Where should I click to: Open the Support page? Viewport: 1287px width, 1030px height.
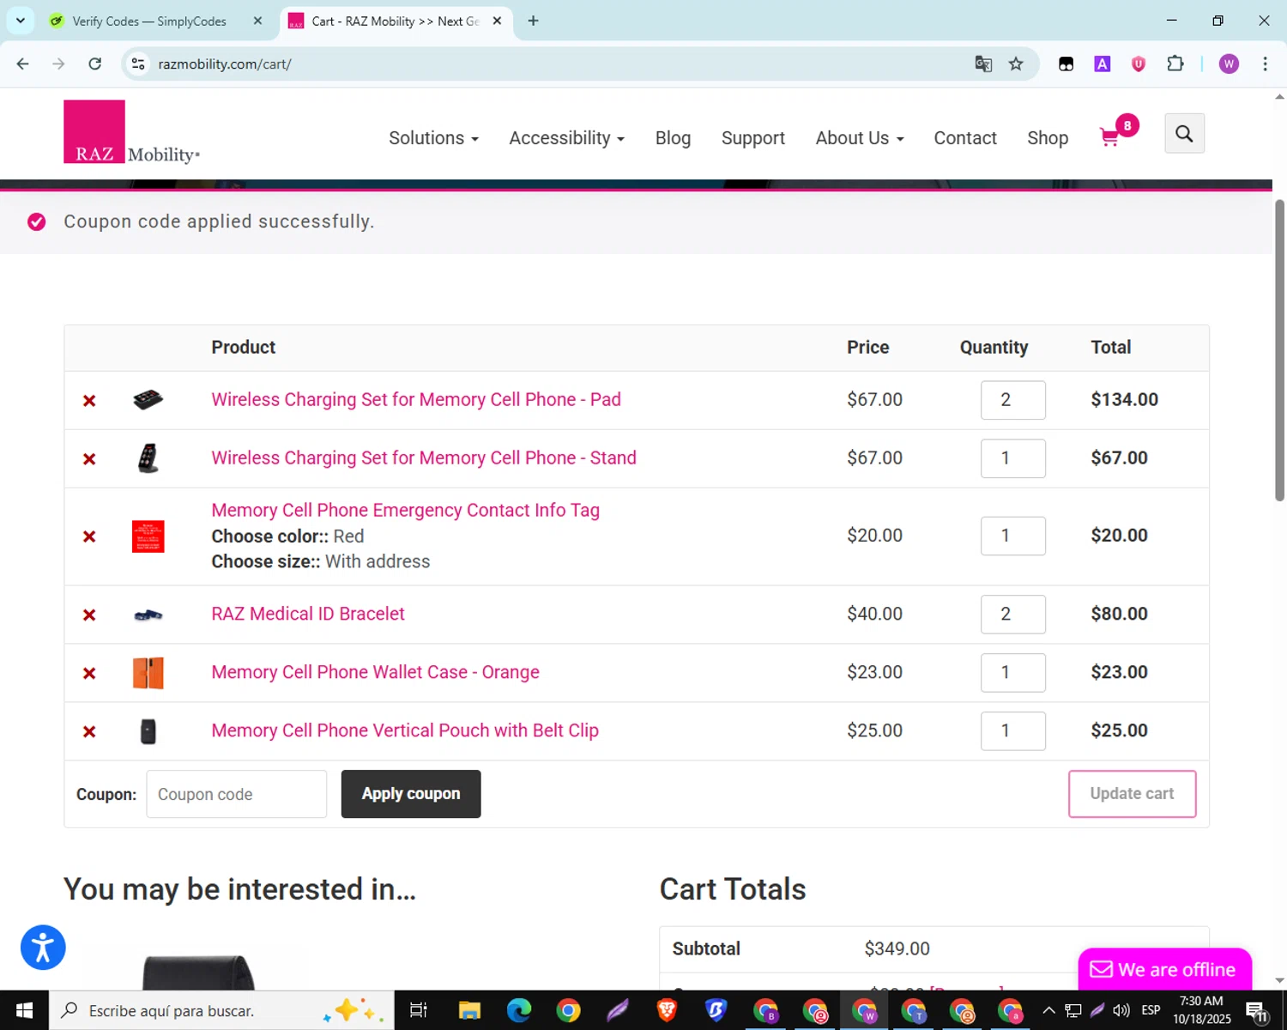tap(753, 138)
